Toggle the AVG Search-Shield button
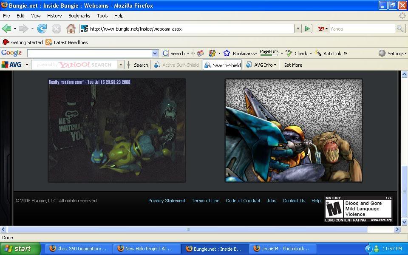 pyautogui.click(x=222, y=65)
